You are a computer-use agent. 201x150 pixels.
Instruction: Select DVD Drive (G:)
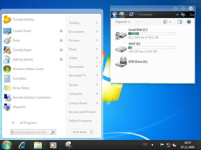pyautogui.click(x=132, y=62)
